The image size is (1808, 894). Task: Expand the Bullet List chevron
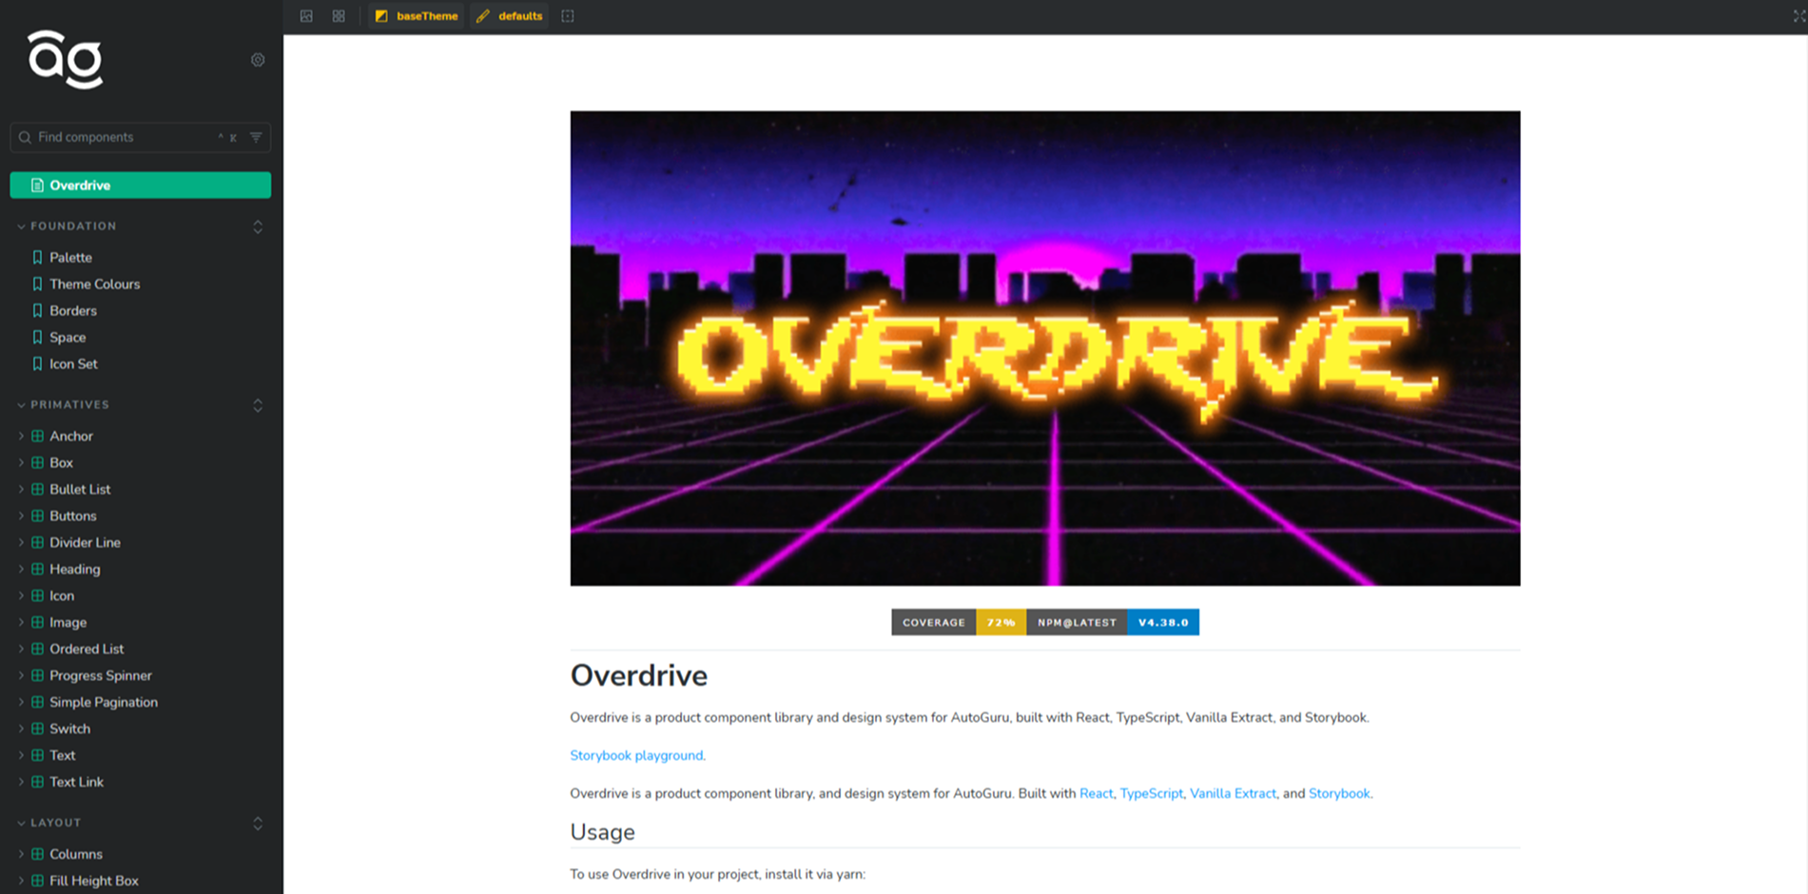(21, 490)
